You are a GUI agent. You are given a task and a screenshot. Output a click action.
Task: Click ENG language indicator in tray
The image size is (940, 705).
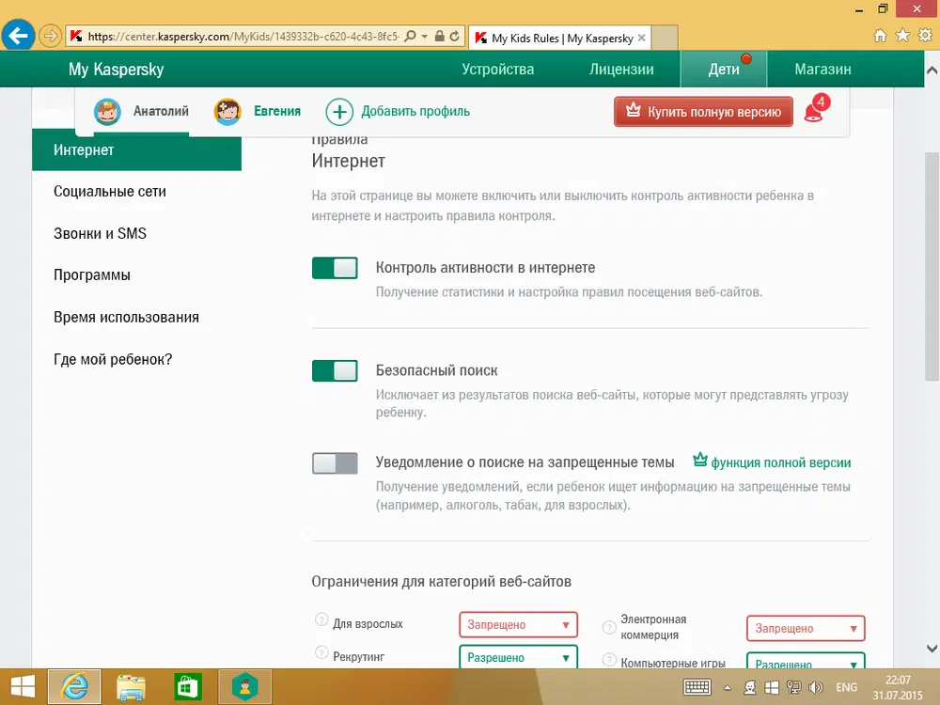[x=847, y=687]
